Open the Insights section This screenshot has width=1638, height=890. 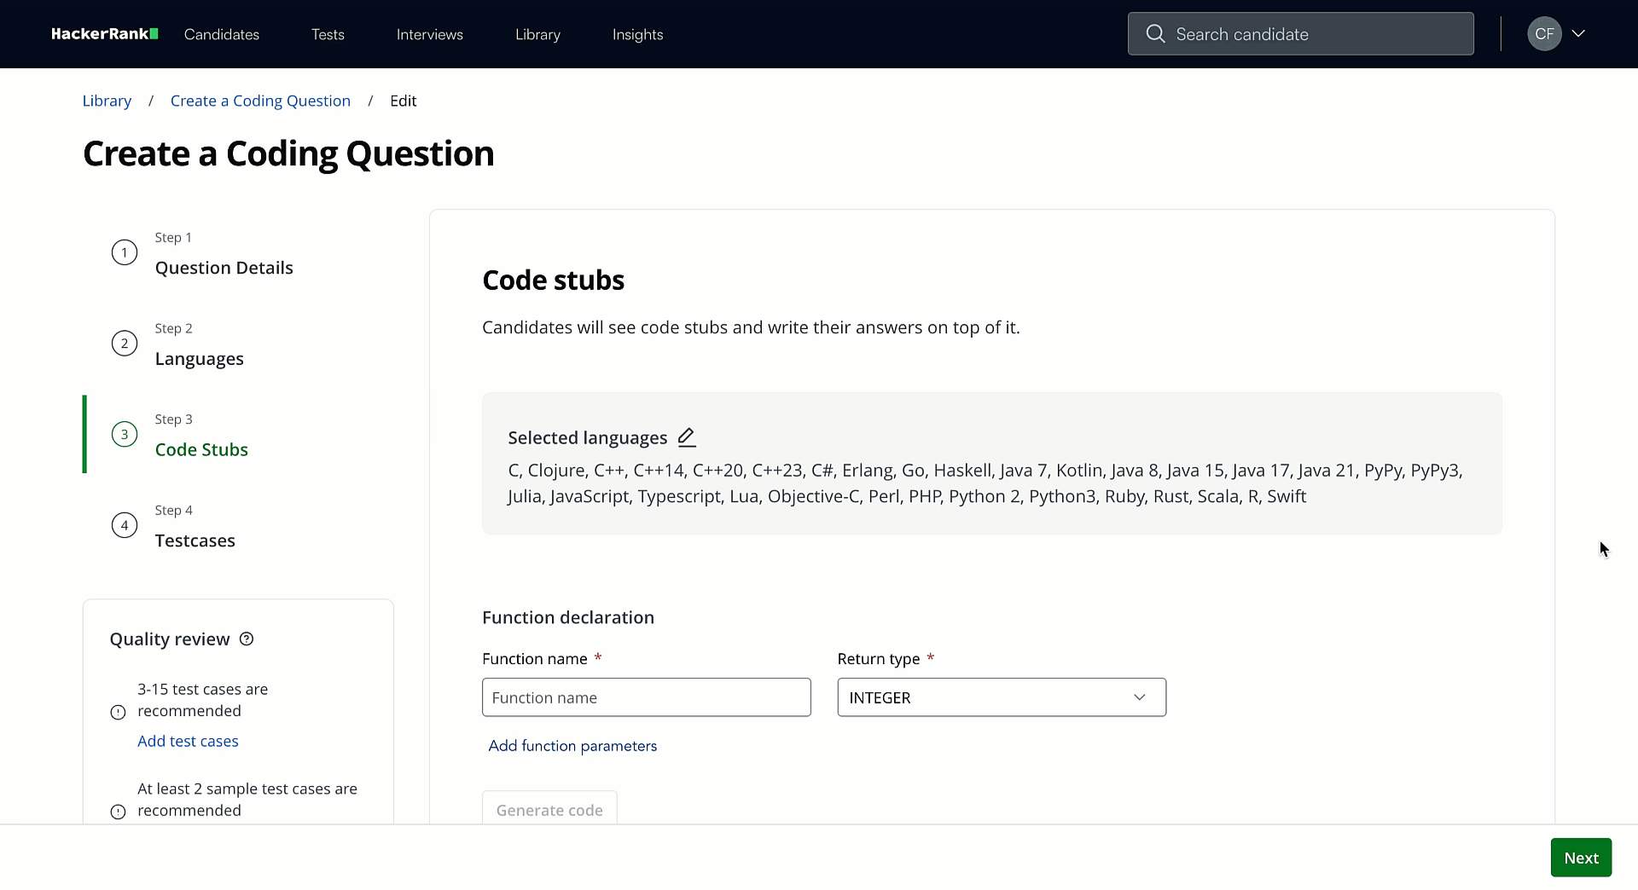[x=637, y=34]
